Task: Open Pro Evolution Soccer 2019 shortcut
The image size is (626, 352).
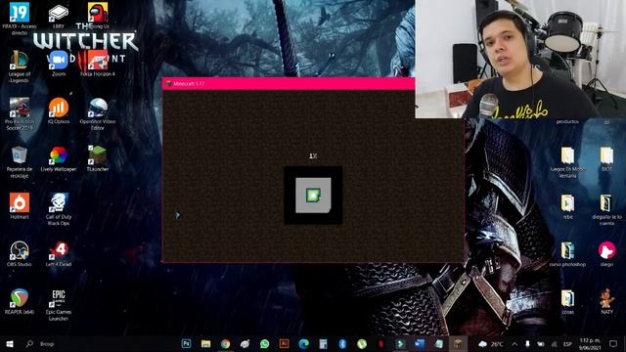Action: (20, 113)
